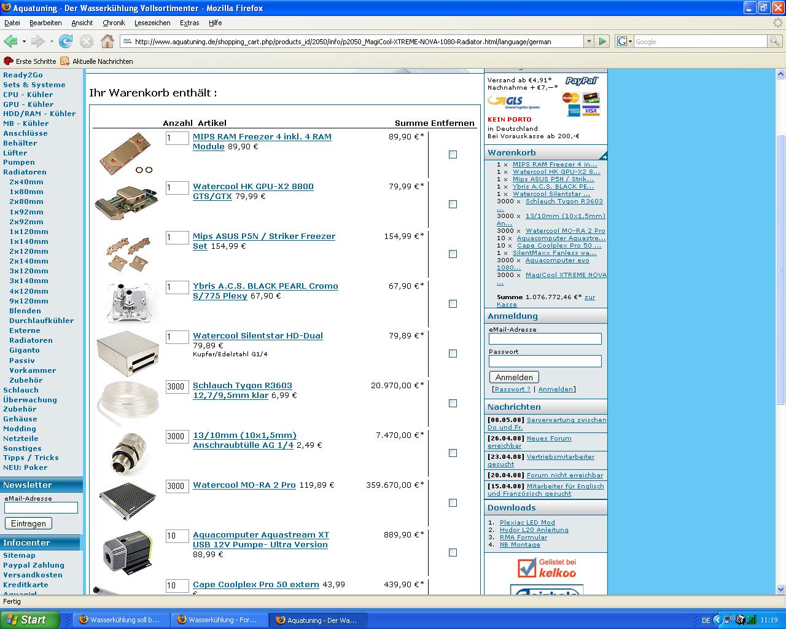Click the Google search box

coord(700,41)
